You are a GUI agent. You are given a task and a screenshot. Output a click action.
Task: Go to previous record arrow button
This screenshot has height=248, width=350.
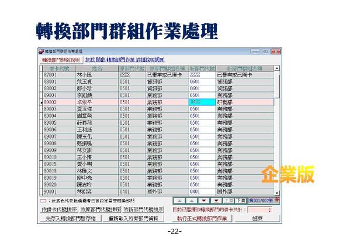192,201
